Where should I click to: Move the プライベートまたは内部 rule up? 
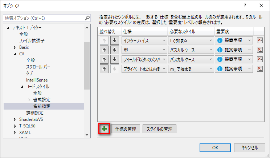point(104,69)
